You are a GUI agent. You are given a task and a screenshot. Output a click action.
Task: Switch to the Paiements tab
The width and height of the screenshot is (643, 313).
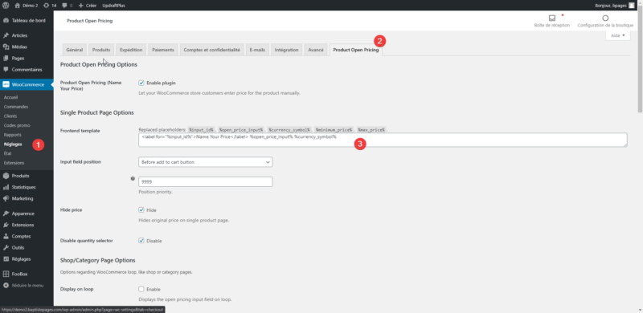tap(163, 50)
